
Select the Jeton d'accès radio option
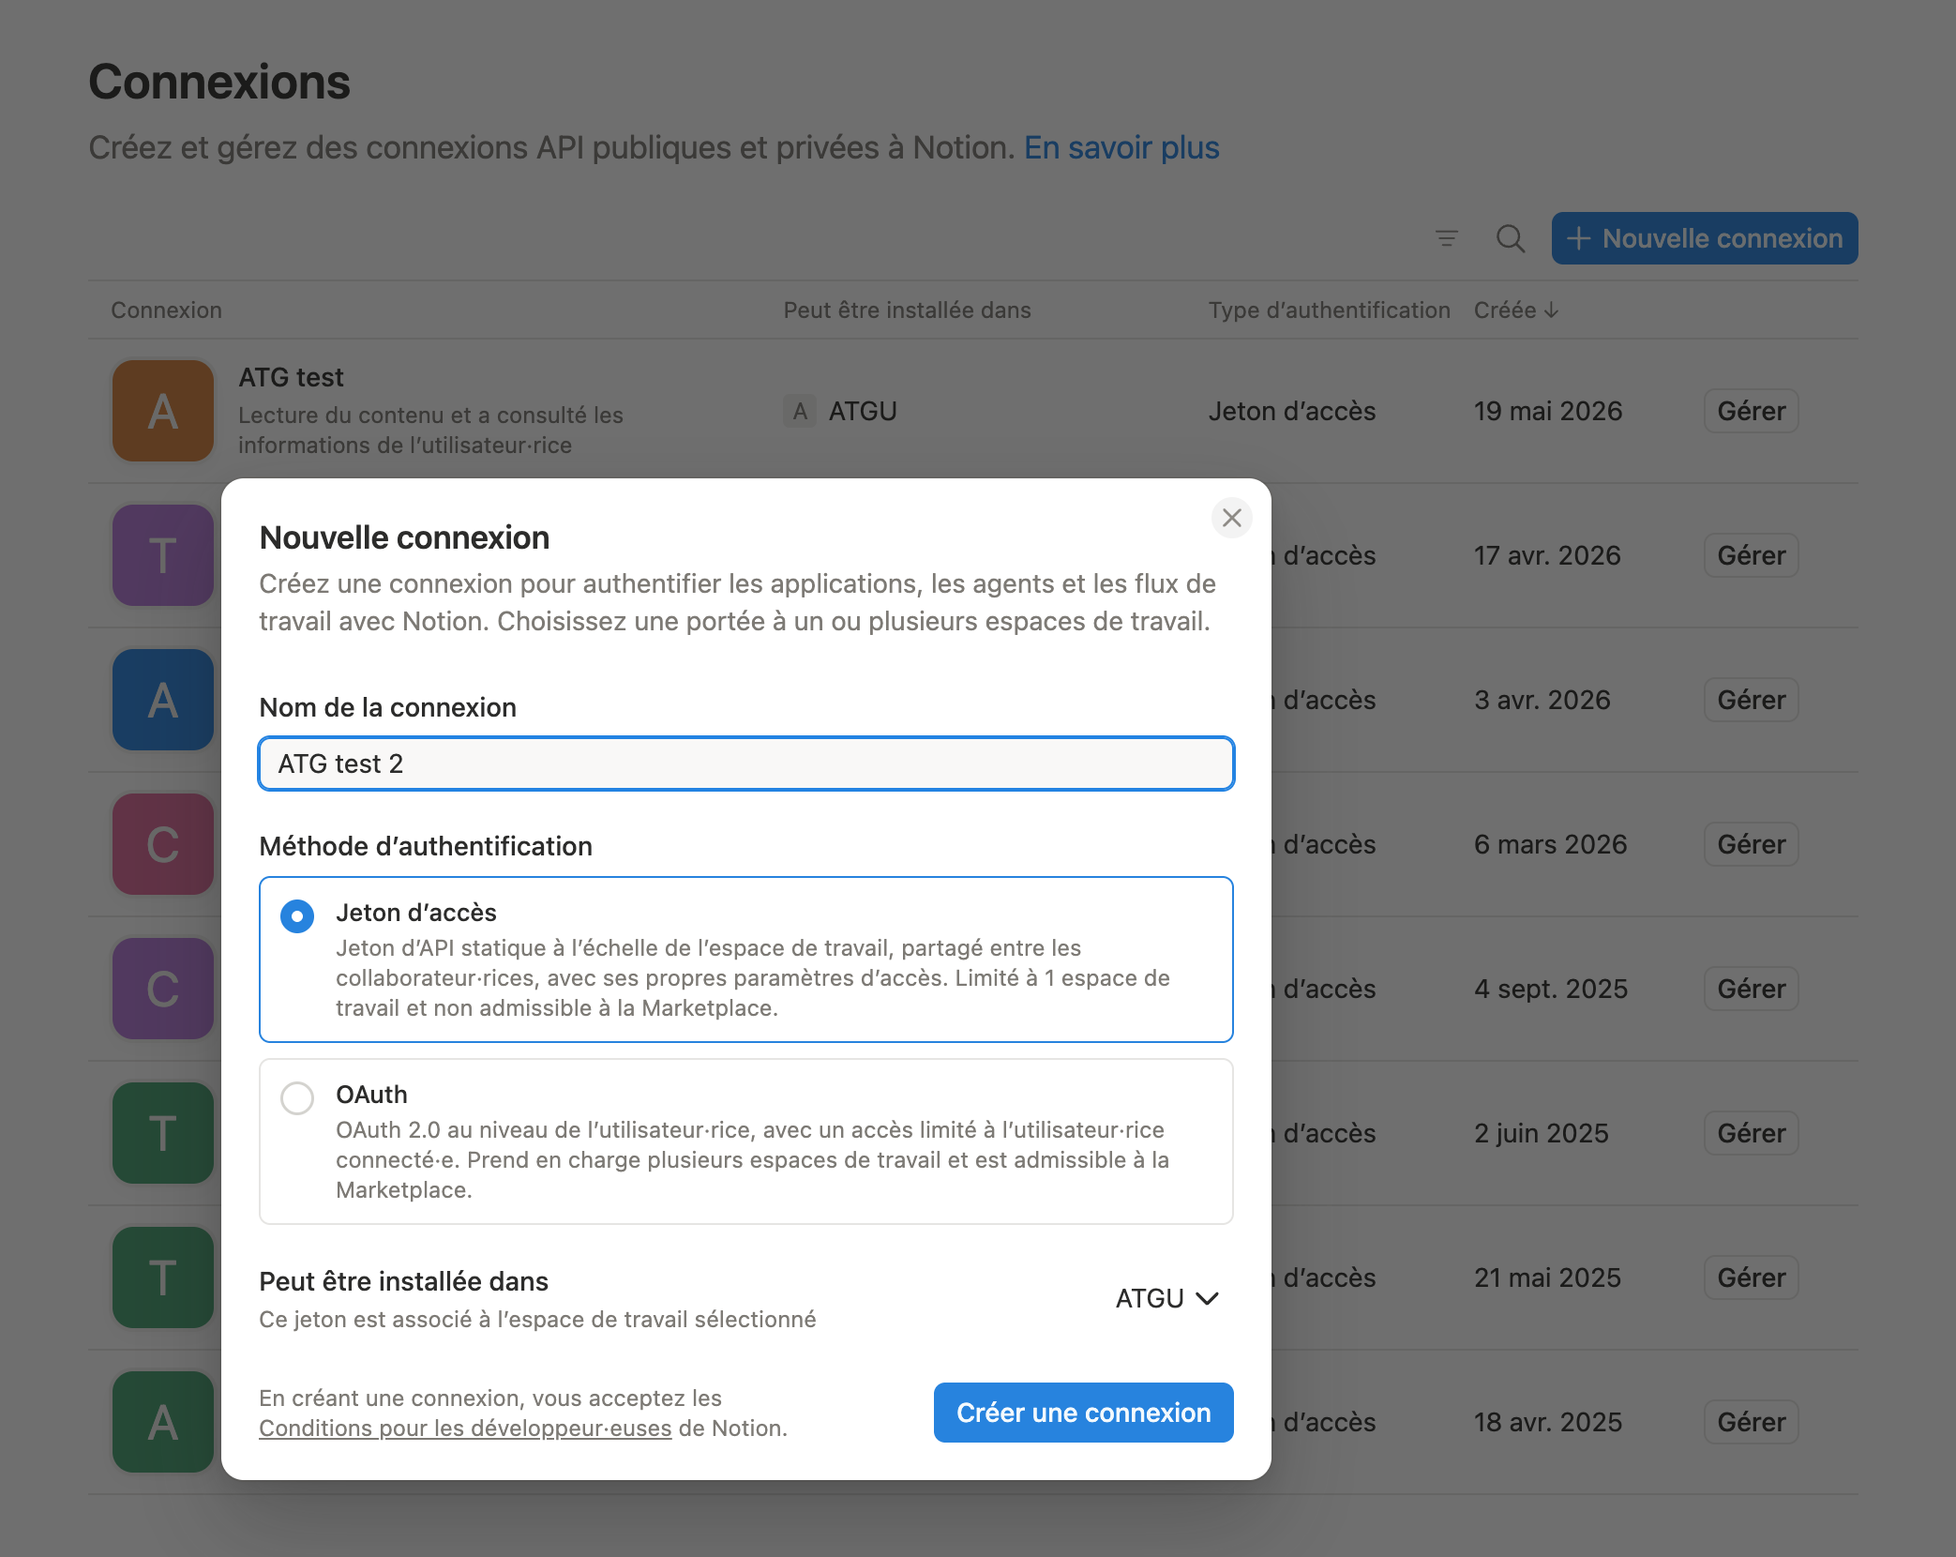pyautogui.click(x=297, y=915)
